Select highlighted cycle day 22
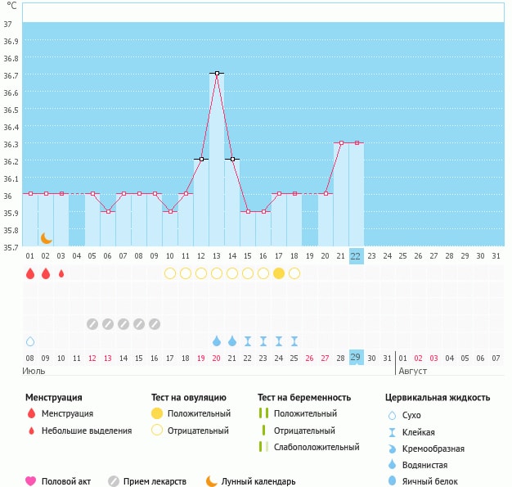Image resolution: width=512 pixels, height=487 pixels. pyautogui.click(x=356, y=255)
